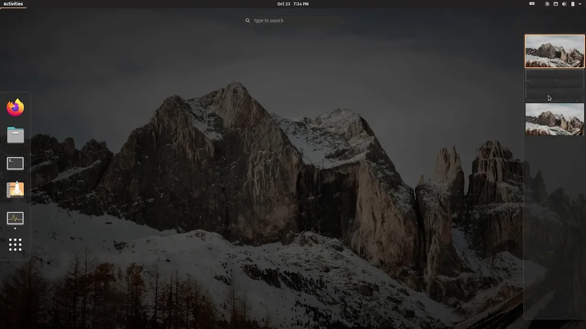Switch to the third workspace thumbnail
Image resolution: width=586 pixels, height=329 pixels.
pos(554,119)
